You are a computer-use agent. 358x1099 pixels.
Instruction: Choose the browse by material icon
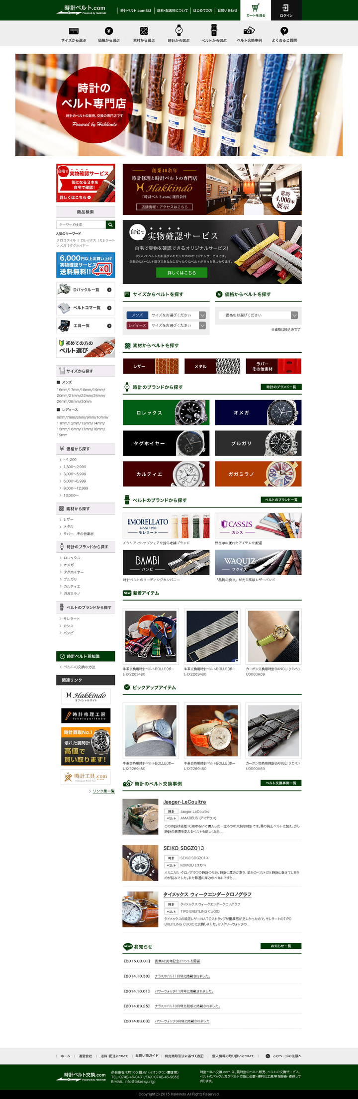click(x=144, y=31)
